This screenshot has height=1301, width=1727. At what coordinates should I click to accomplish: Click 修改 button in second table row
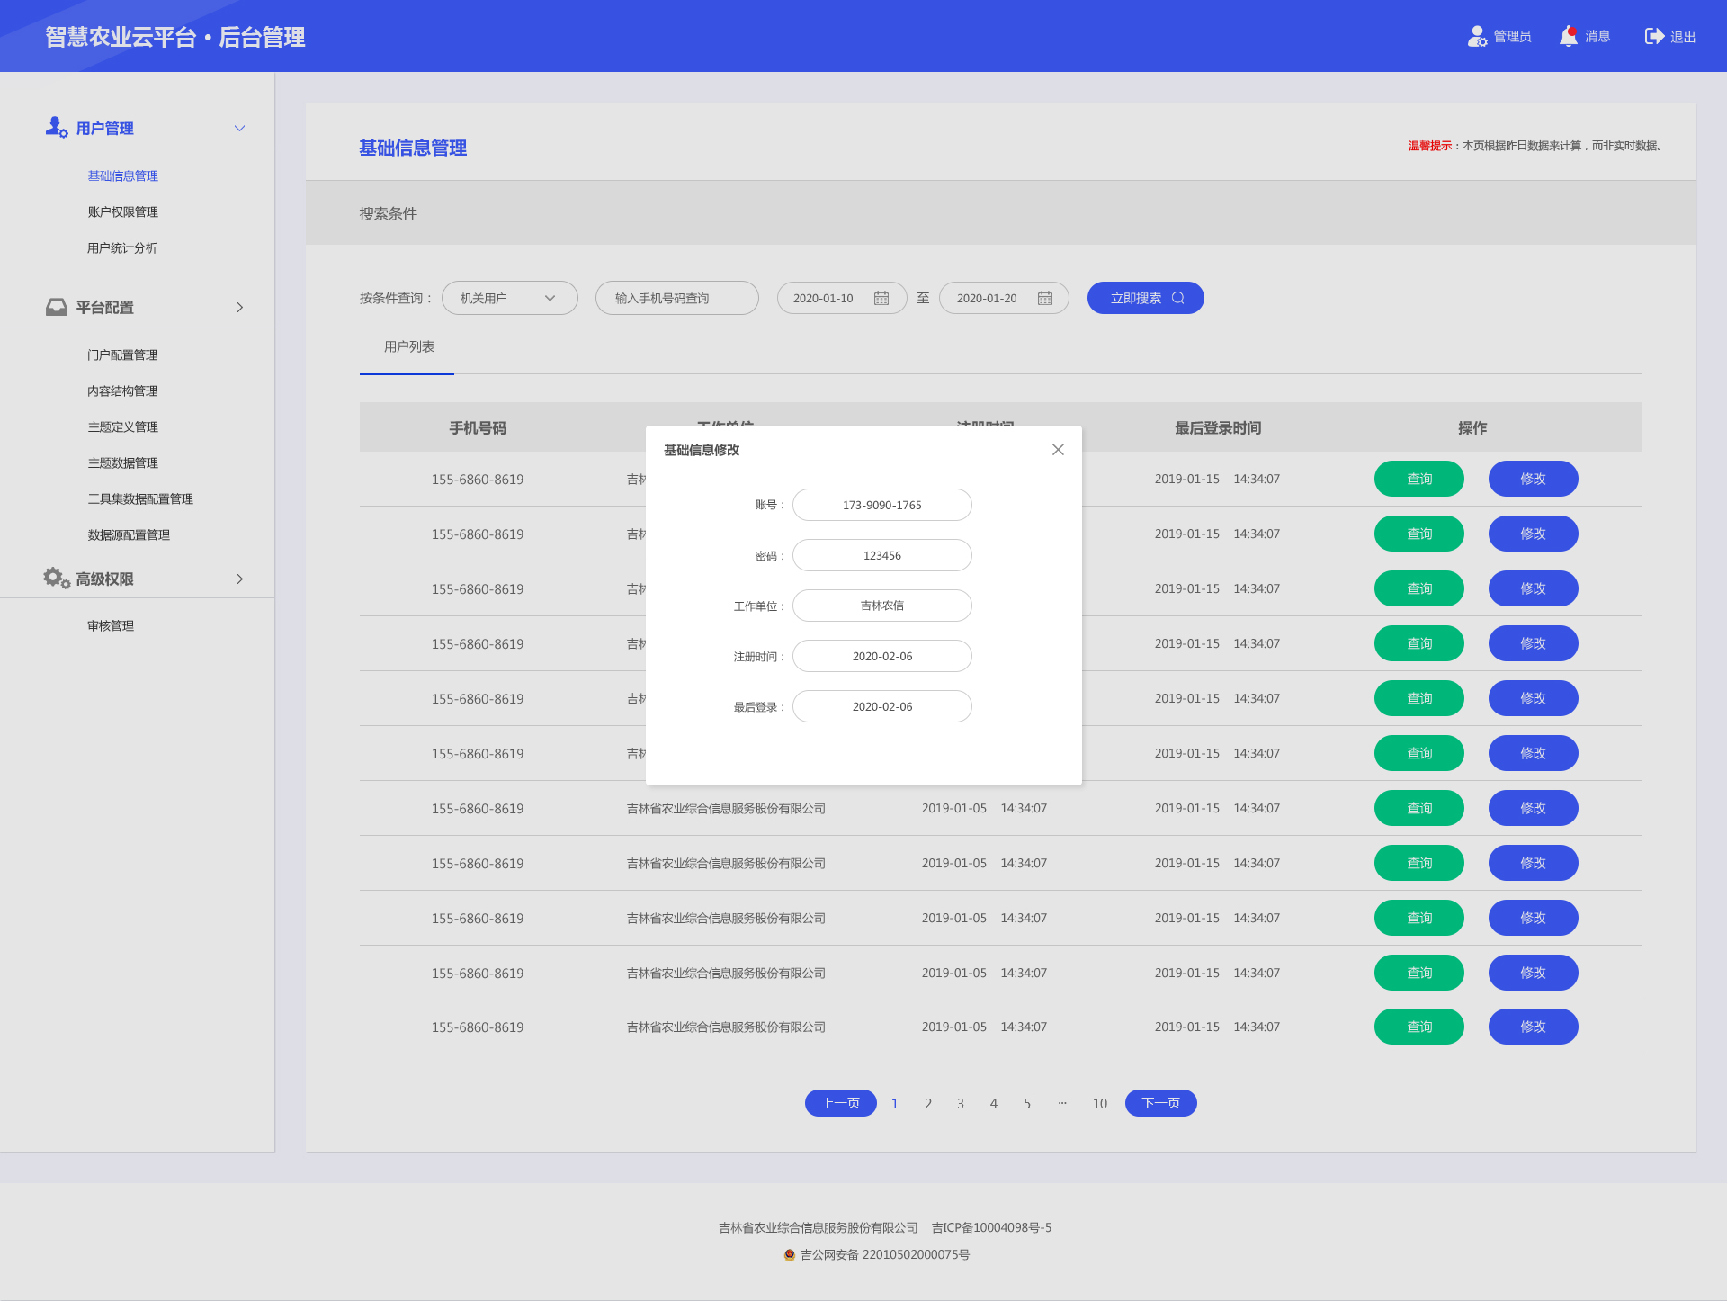coord(1533,534)
